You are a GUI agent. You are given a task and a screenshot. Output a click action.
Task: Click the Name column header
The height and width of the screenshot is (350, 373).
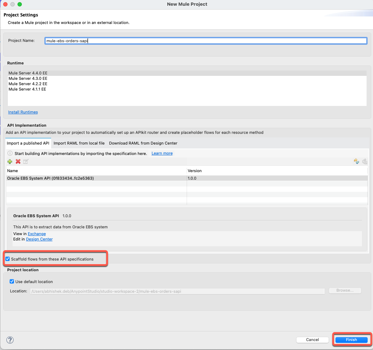96,171
